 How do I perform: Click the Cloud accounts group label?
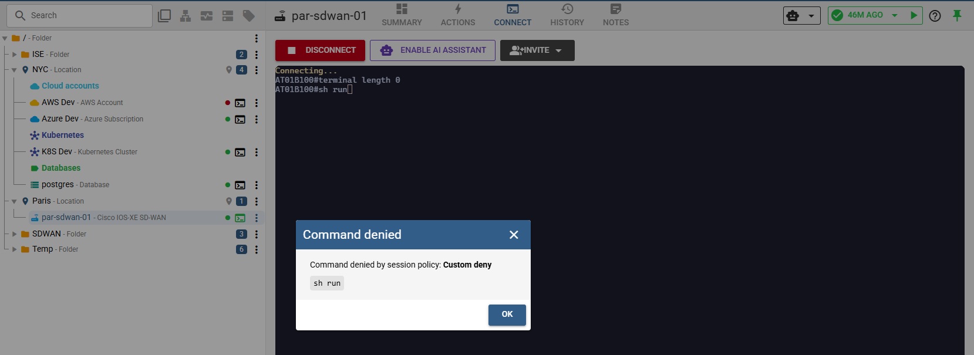[70, 86]
